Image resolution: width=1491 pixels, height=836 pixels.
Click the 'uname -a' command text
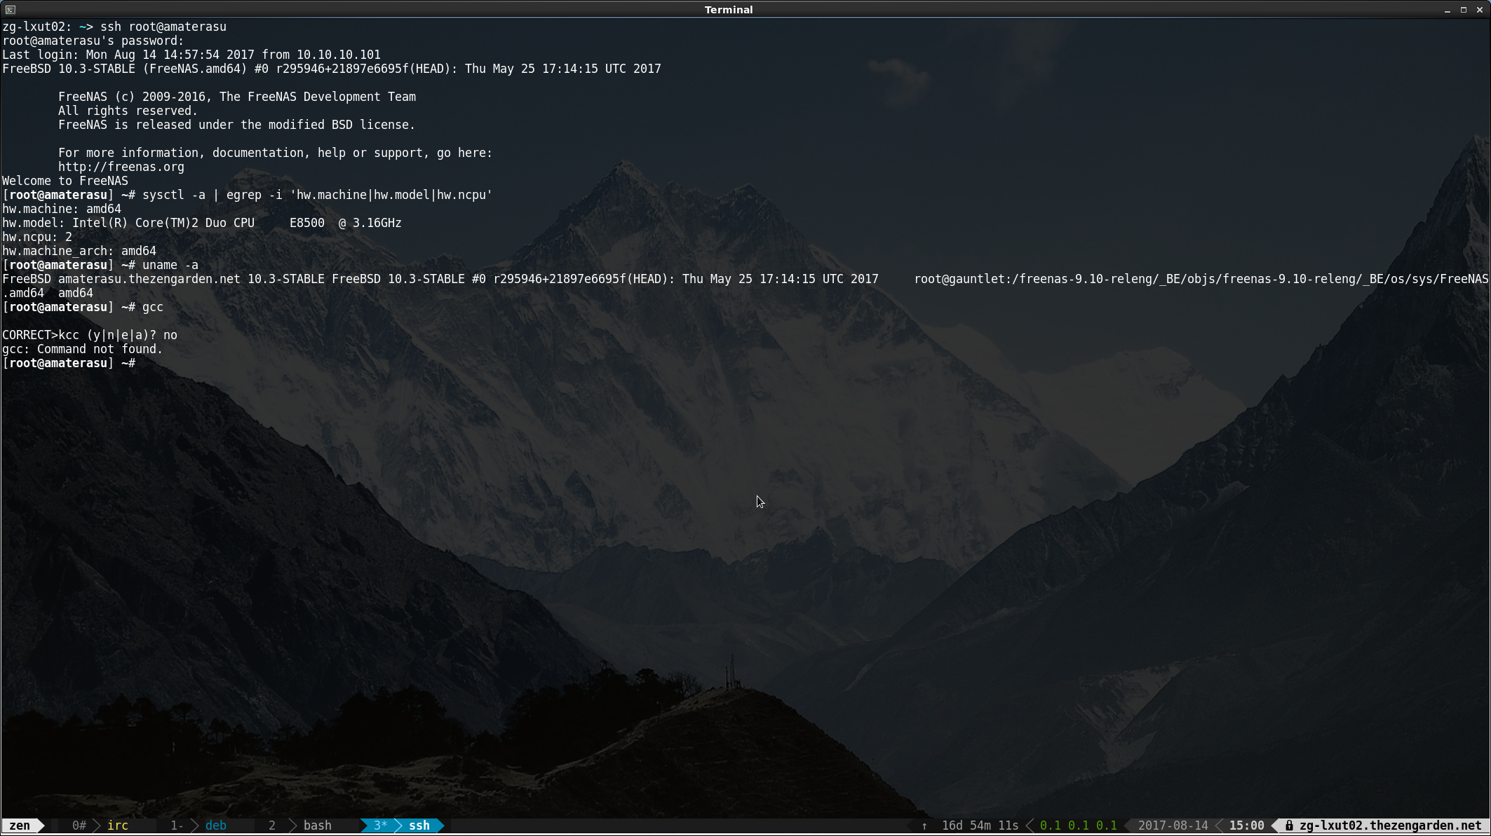coord(170,265)
